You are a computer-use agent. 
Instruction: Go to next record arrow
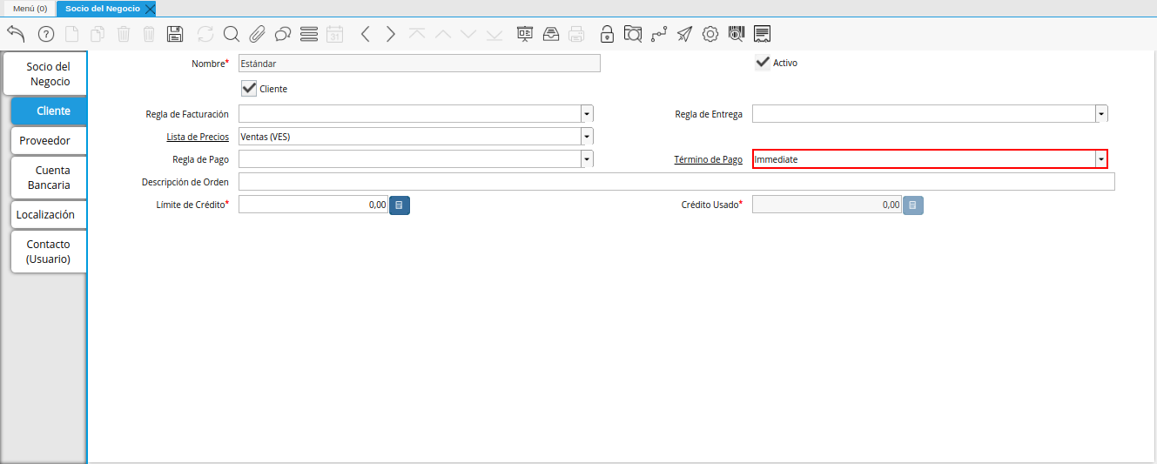391,34
